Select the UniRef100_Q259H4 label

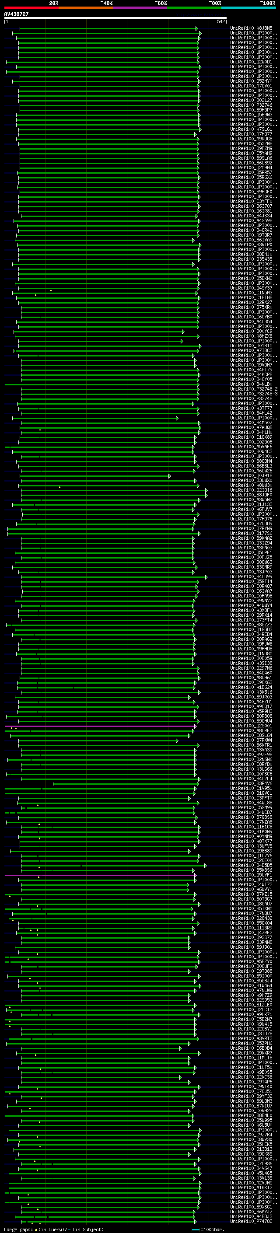click(x=251, y=168)
